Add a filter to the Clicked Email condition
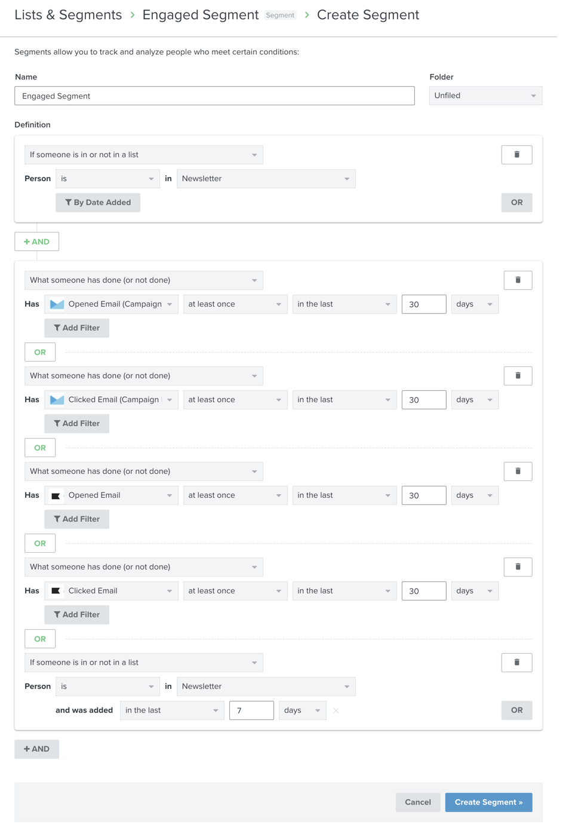563x839 pixels. (76, 614)
